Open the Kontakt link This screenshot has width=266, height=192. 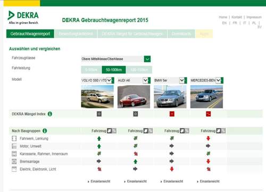tap(237, 17)
